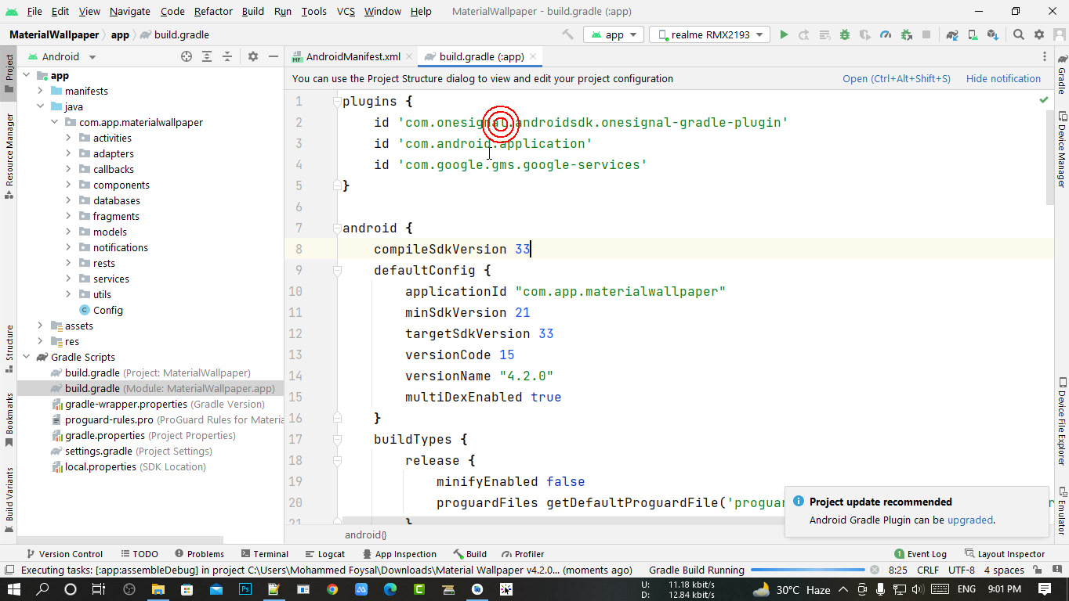Viewport: 1069px width, 601px height.
Task: Expand the manifests folder
Action: 40,91
